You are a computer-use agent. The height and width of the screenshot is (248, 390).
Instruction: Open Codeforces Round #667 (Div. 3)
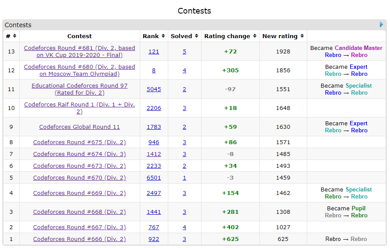tap(80, 227)
